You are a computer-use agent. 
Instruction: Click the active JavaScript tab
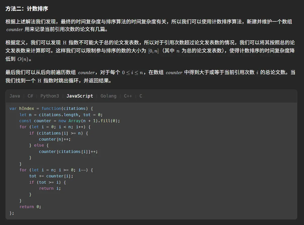[80, 96]
